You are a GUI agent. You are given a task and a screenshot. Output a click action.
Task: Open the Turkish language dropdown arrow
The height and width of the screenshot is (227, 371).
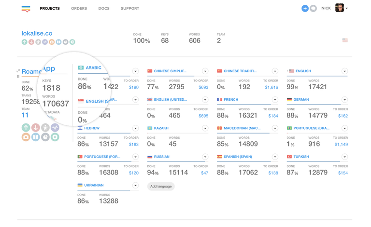[345, 157]
